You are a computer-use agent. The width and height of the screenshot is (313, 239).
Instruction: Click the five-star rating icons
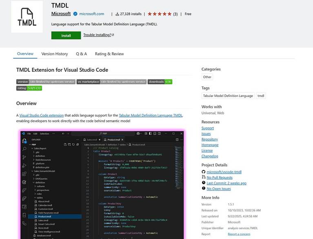click(x=160, y=14)
